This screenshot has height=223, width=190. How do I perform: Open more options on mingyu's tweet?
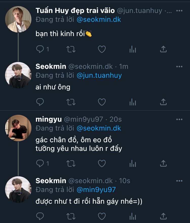pyautogui.click(x=179, y=119)
